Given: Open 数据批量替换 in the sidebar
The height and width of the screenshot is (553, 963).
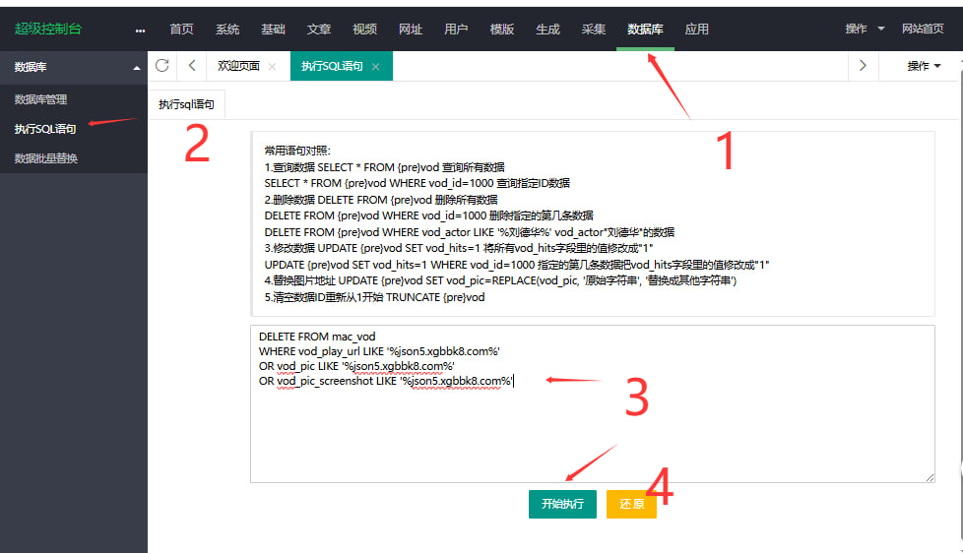Looking at the screenshot, I should (45, 158).
